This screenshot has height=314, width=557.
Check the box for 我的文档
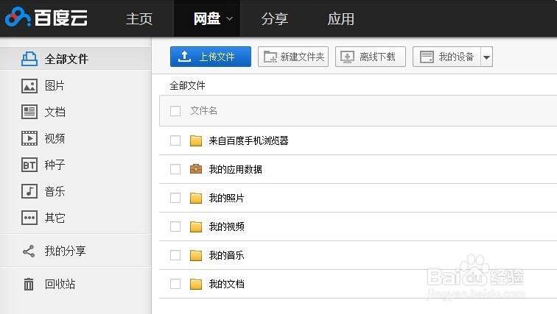click(x=175, y=284)
